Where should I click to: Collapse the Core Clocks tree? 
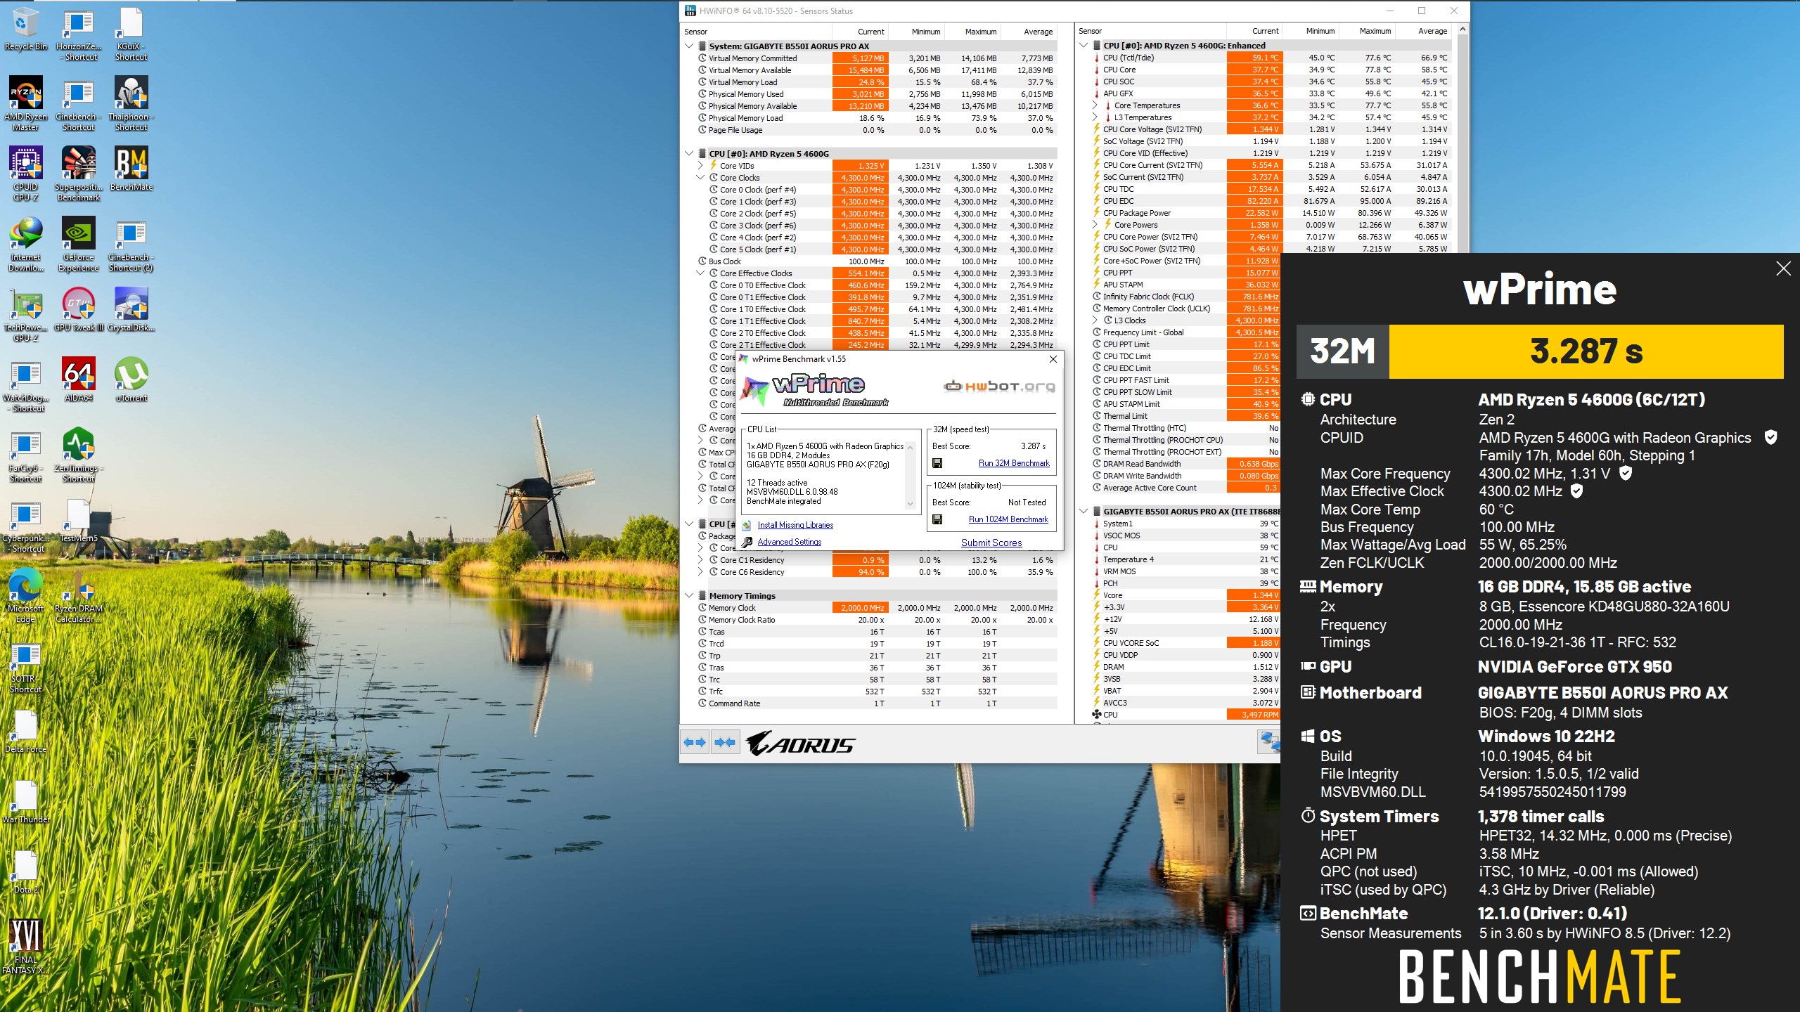click(700, 178)
